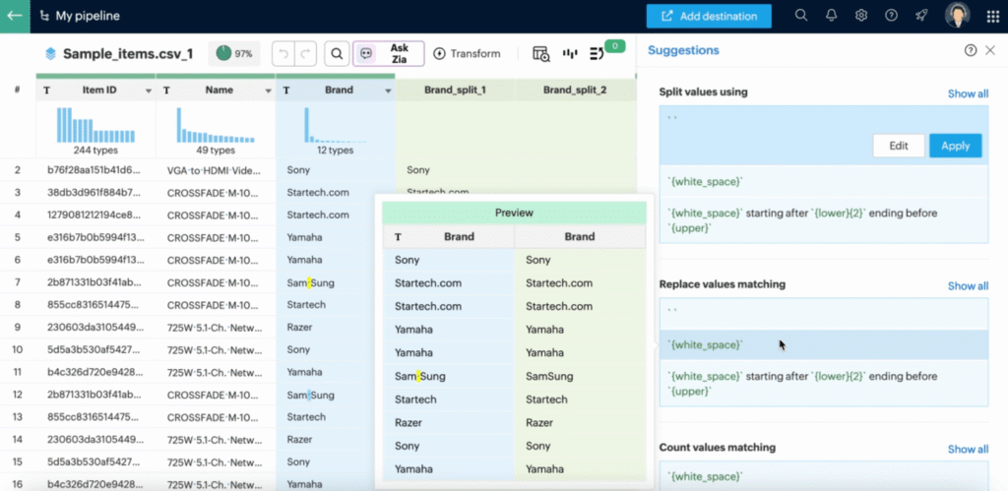Select the Brand_split_1 column header
Image resolution: width=1008 pixels, height=491 pixels.
coord(455,90)
